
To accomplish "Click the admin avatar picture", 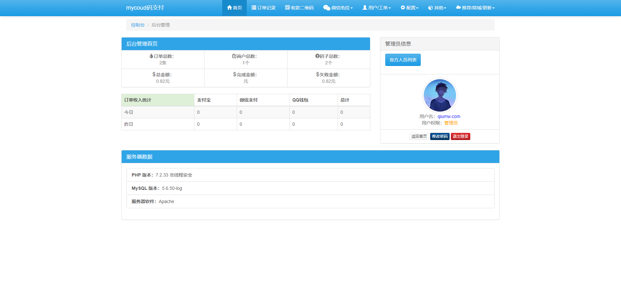I will click(x=440, y=95).
